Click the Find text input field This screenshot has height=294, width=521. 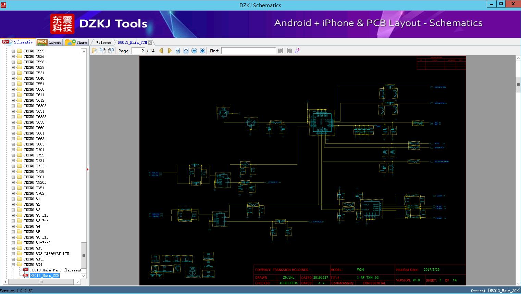tap(248, 51)
